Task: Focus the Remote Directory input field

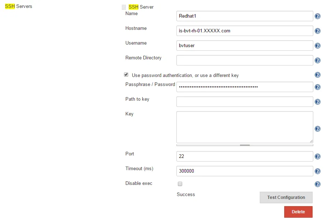Action: pyautogui.click(x=245, y=60)
